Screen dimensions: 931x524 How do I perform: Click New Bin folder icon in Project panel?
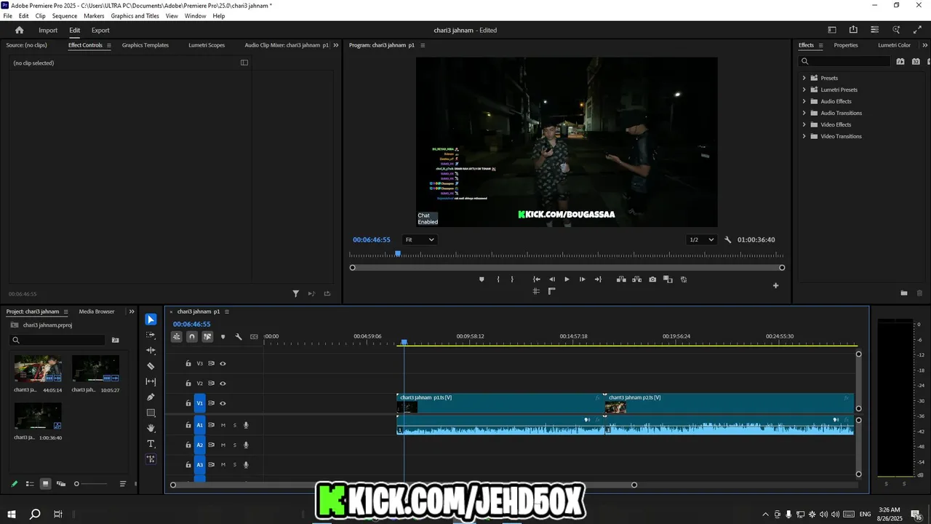115,340
